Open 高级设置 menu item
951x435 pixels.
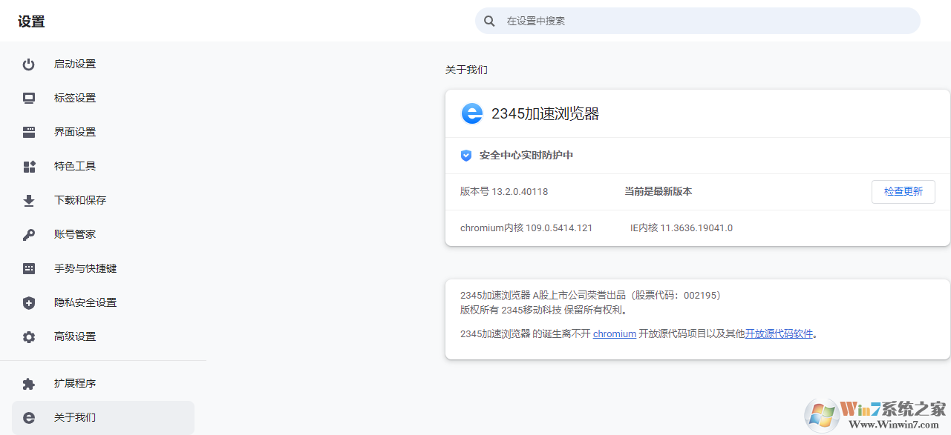point(103,337)
